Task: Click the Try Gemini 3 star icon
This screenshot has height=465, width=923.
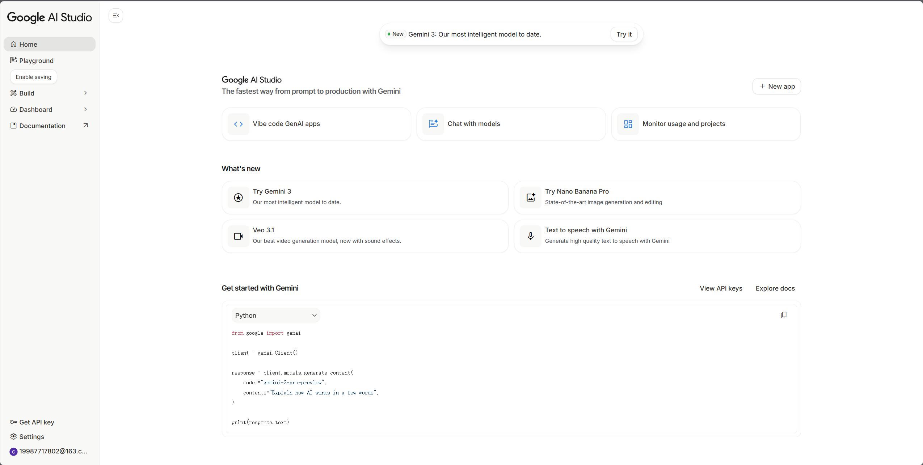Action: pos(238,198)
